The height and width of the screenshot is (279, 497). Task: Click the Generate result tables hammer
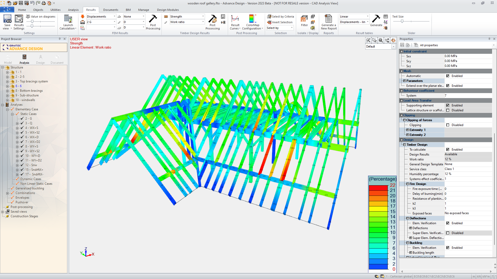point(376,19)
